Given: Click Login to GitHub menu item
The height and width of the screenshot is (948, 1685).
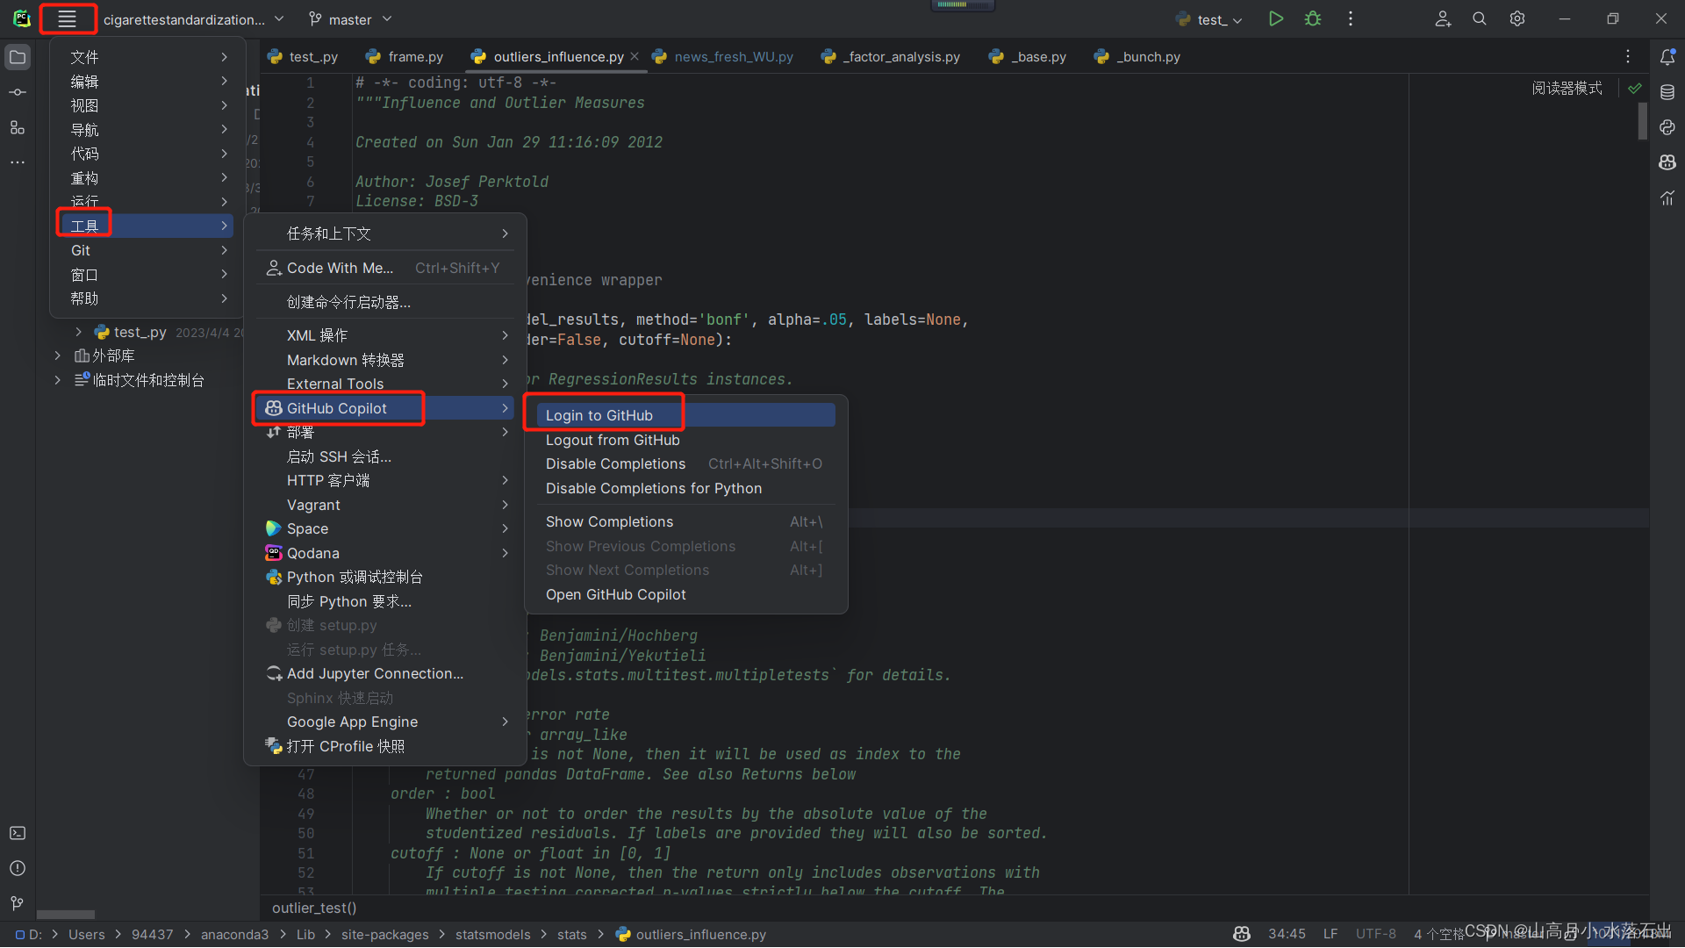Looking at the screenshot, I should (x=599, y=415).
